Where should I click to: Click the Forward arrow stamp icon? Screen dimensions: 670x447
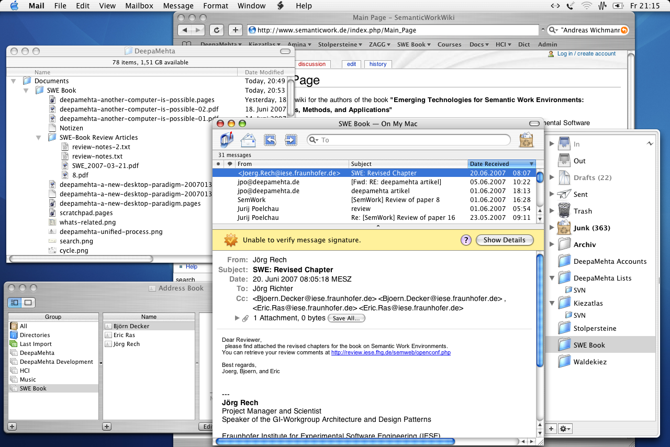(x=291, y=140)
